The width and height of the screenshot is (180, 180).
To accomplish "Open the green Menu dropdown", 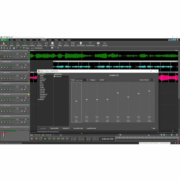I will [x=4, y=40].
